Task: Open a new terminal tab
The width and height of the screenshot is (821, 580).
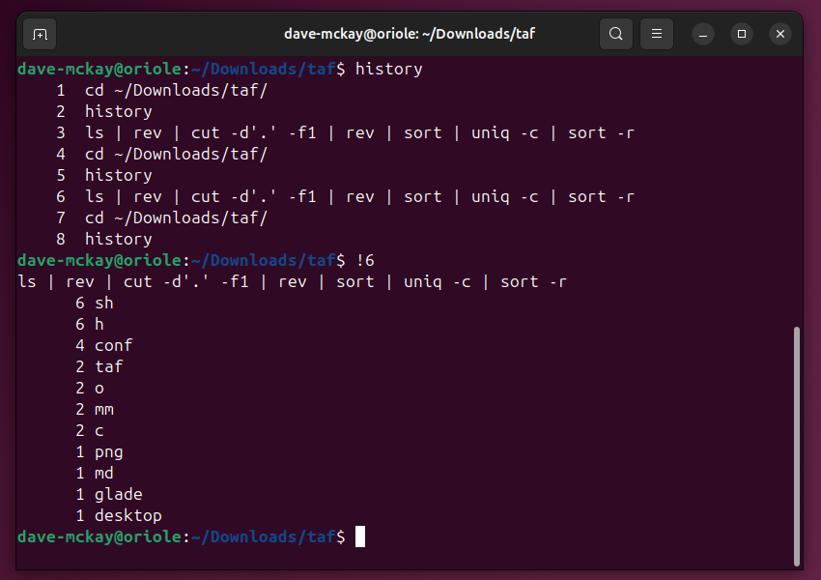Action: pos(40,34)
